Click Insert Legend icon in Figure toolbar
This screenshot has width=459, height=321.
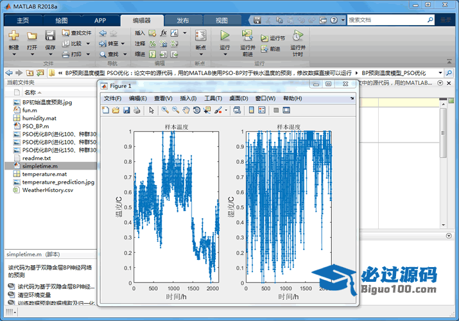[x=262, y=110]
